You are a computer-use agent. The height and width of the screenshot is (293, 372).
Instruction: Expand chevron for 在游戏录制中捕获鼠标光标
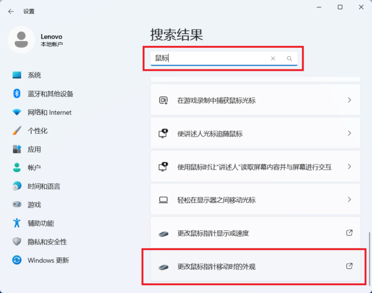[349, 100]
